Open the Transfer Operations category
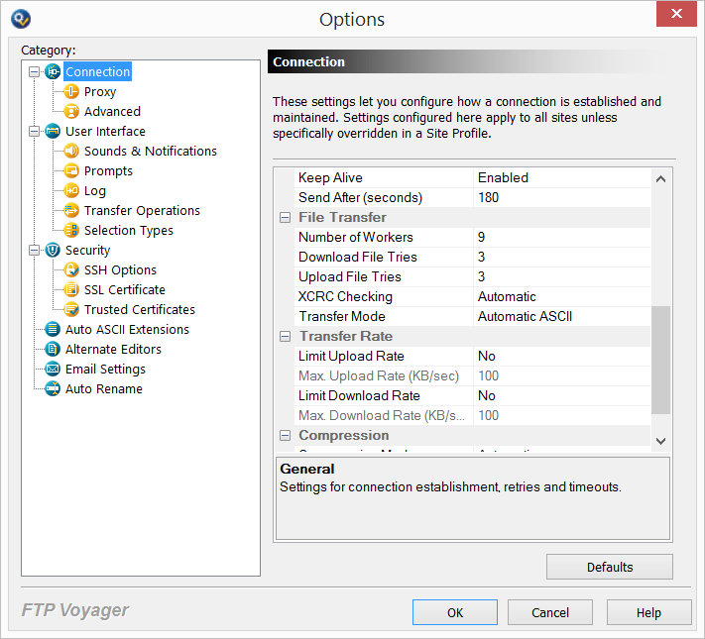705x639 pixels. coord(142,211)
